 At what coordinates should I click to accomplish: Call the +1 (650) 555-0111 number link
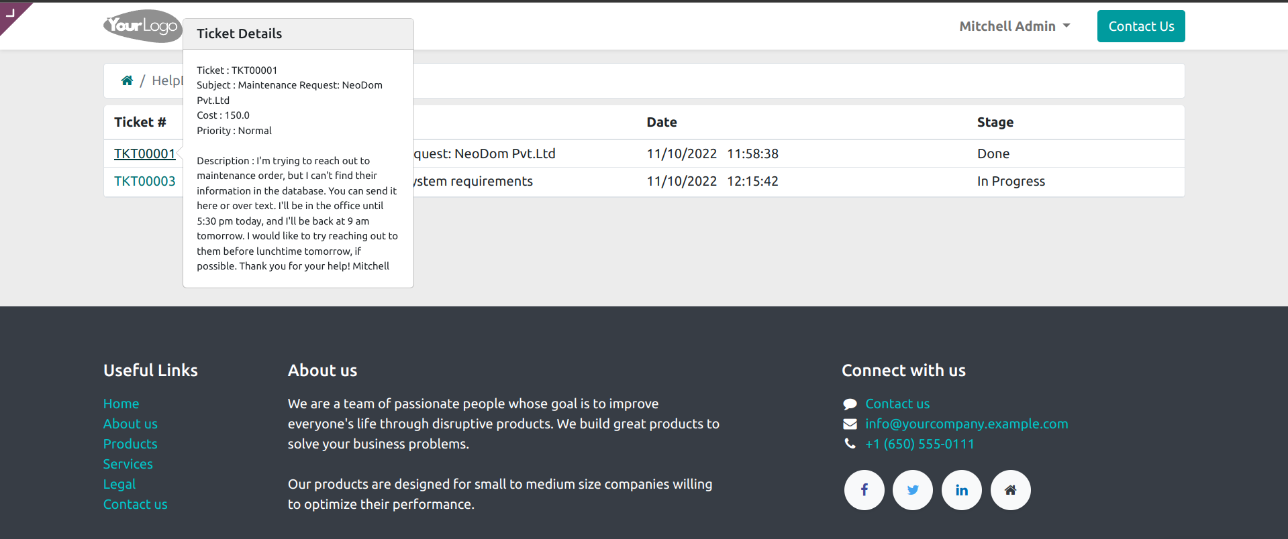pos(920,444)
